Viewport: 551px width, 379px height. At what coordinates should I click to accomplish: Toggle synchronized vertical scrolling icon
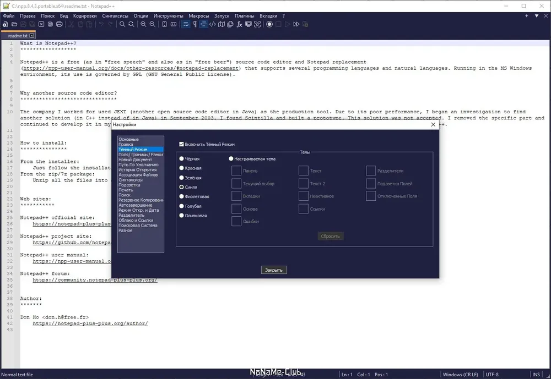(164, 24)
